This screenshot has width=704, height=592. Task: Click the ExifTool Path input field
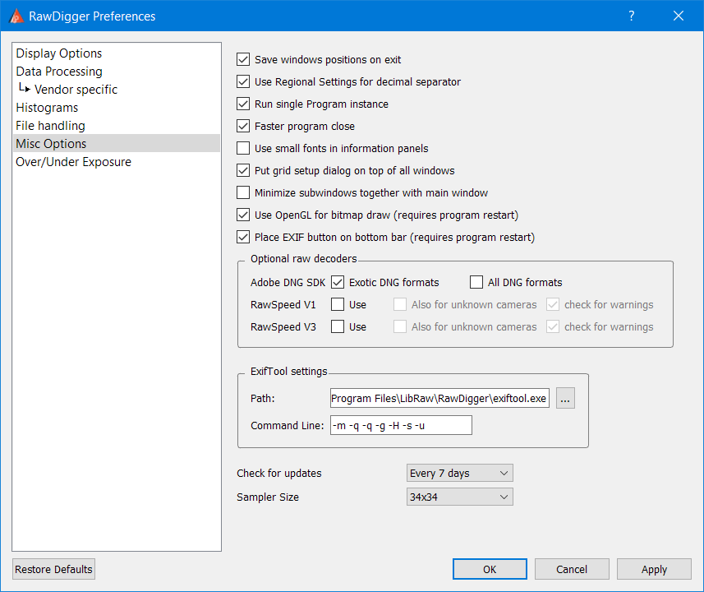(439, 398)
